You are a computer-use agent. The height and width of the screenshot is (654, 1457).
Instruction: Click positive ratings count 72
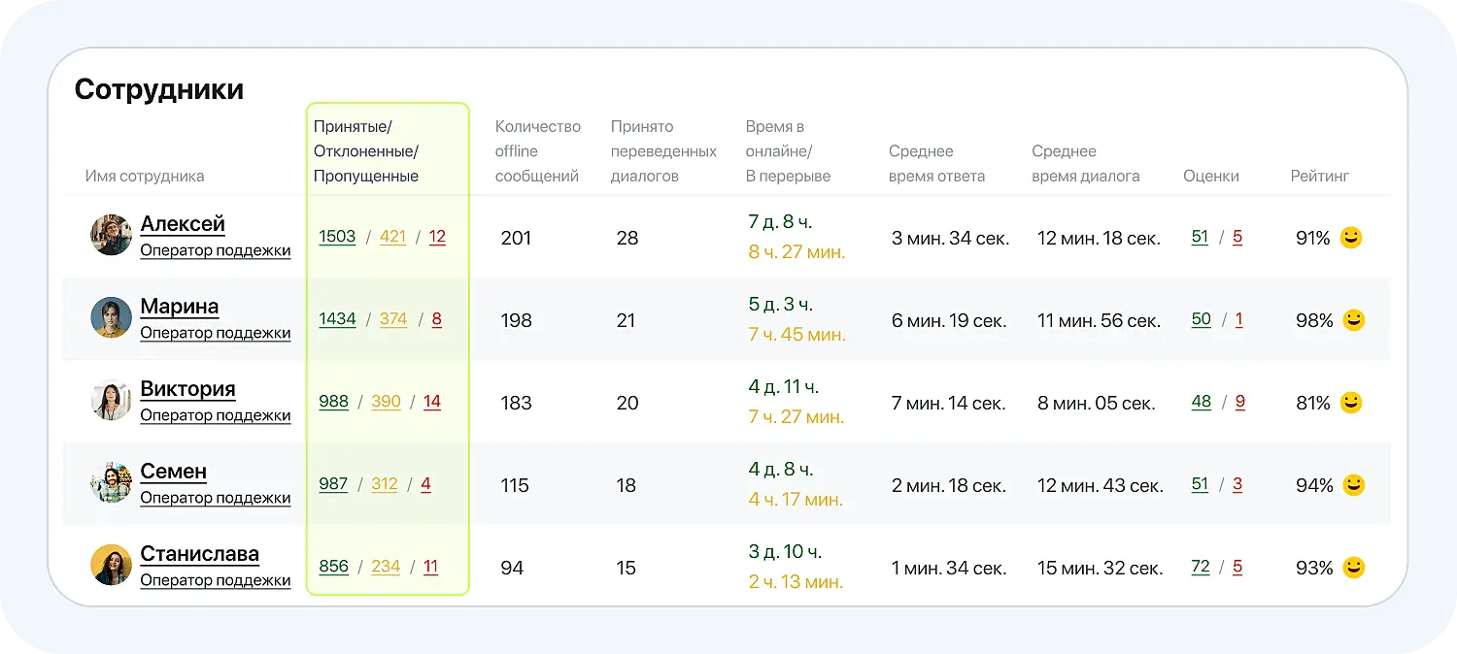[x=1201, y=567]
